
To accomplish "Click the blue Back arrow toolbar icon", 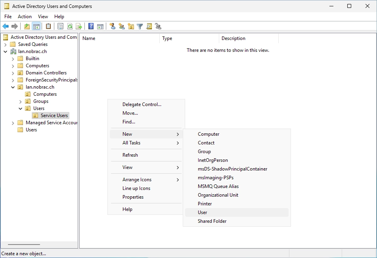I will tap(6, 26).
